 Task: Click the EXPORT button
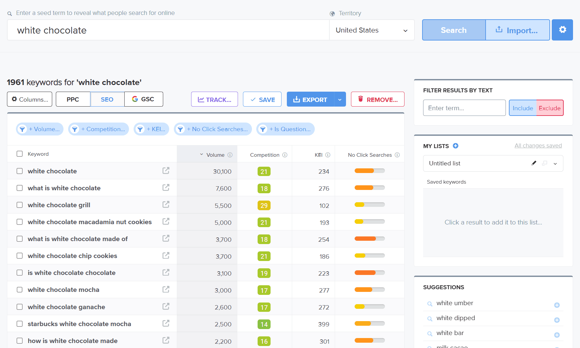(x=310, y=99)
